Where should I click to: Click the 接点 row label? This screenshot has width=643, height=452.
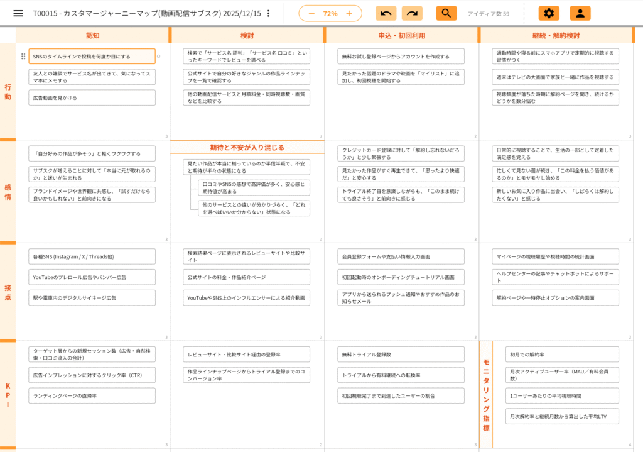pyautogui.click(x=8, y=292)
